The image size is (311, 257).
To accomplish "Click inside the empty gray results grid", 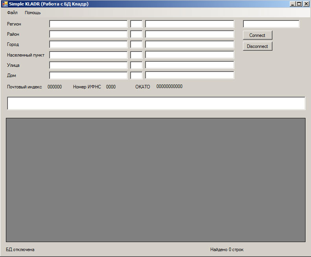I will click(156, 180).
